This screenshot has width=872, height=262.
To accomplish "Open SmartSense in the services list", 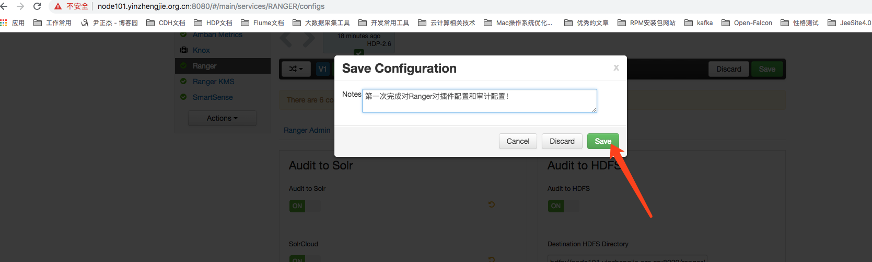I will [x=213, y=97].
